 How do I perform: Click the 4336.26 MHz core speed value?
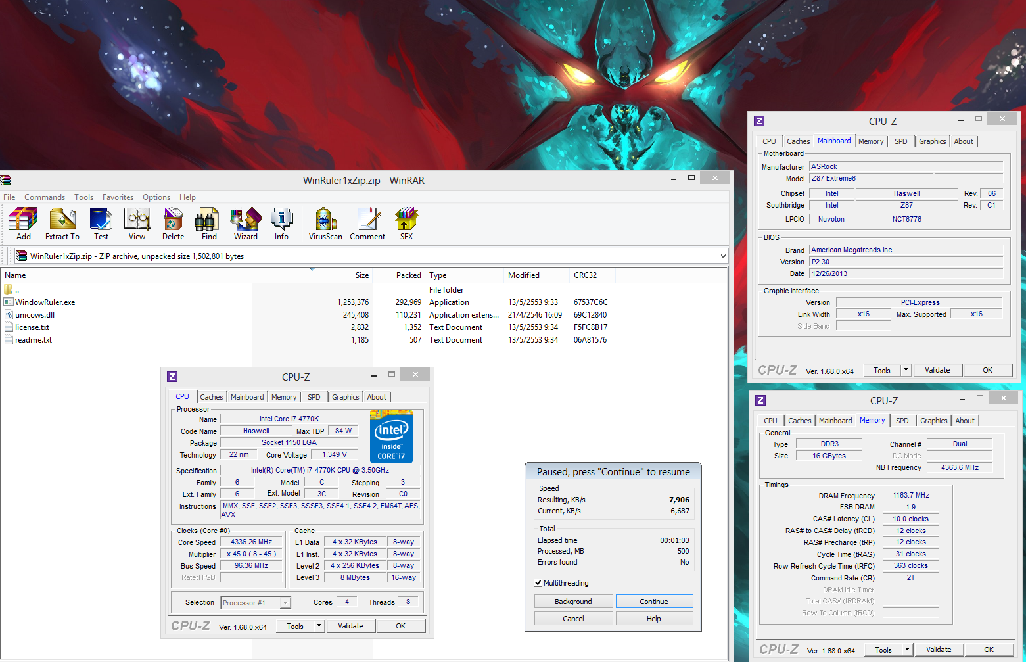252,542
